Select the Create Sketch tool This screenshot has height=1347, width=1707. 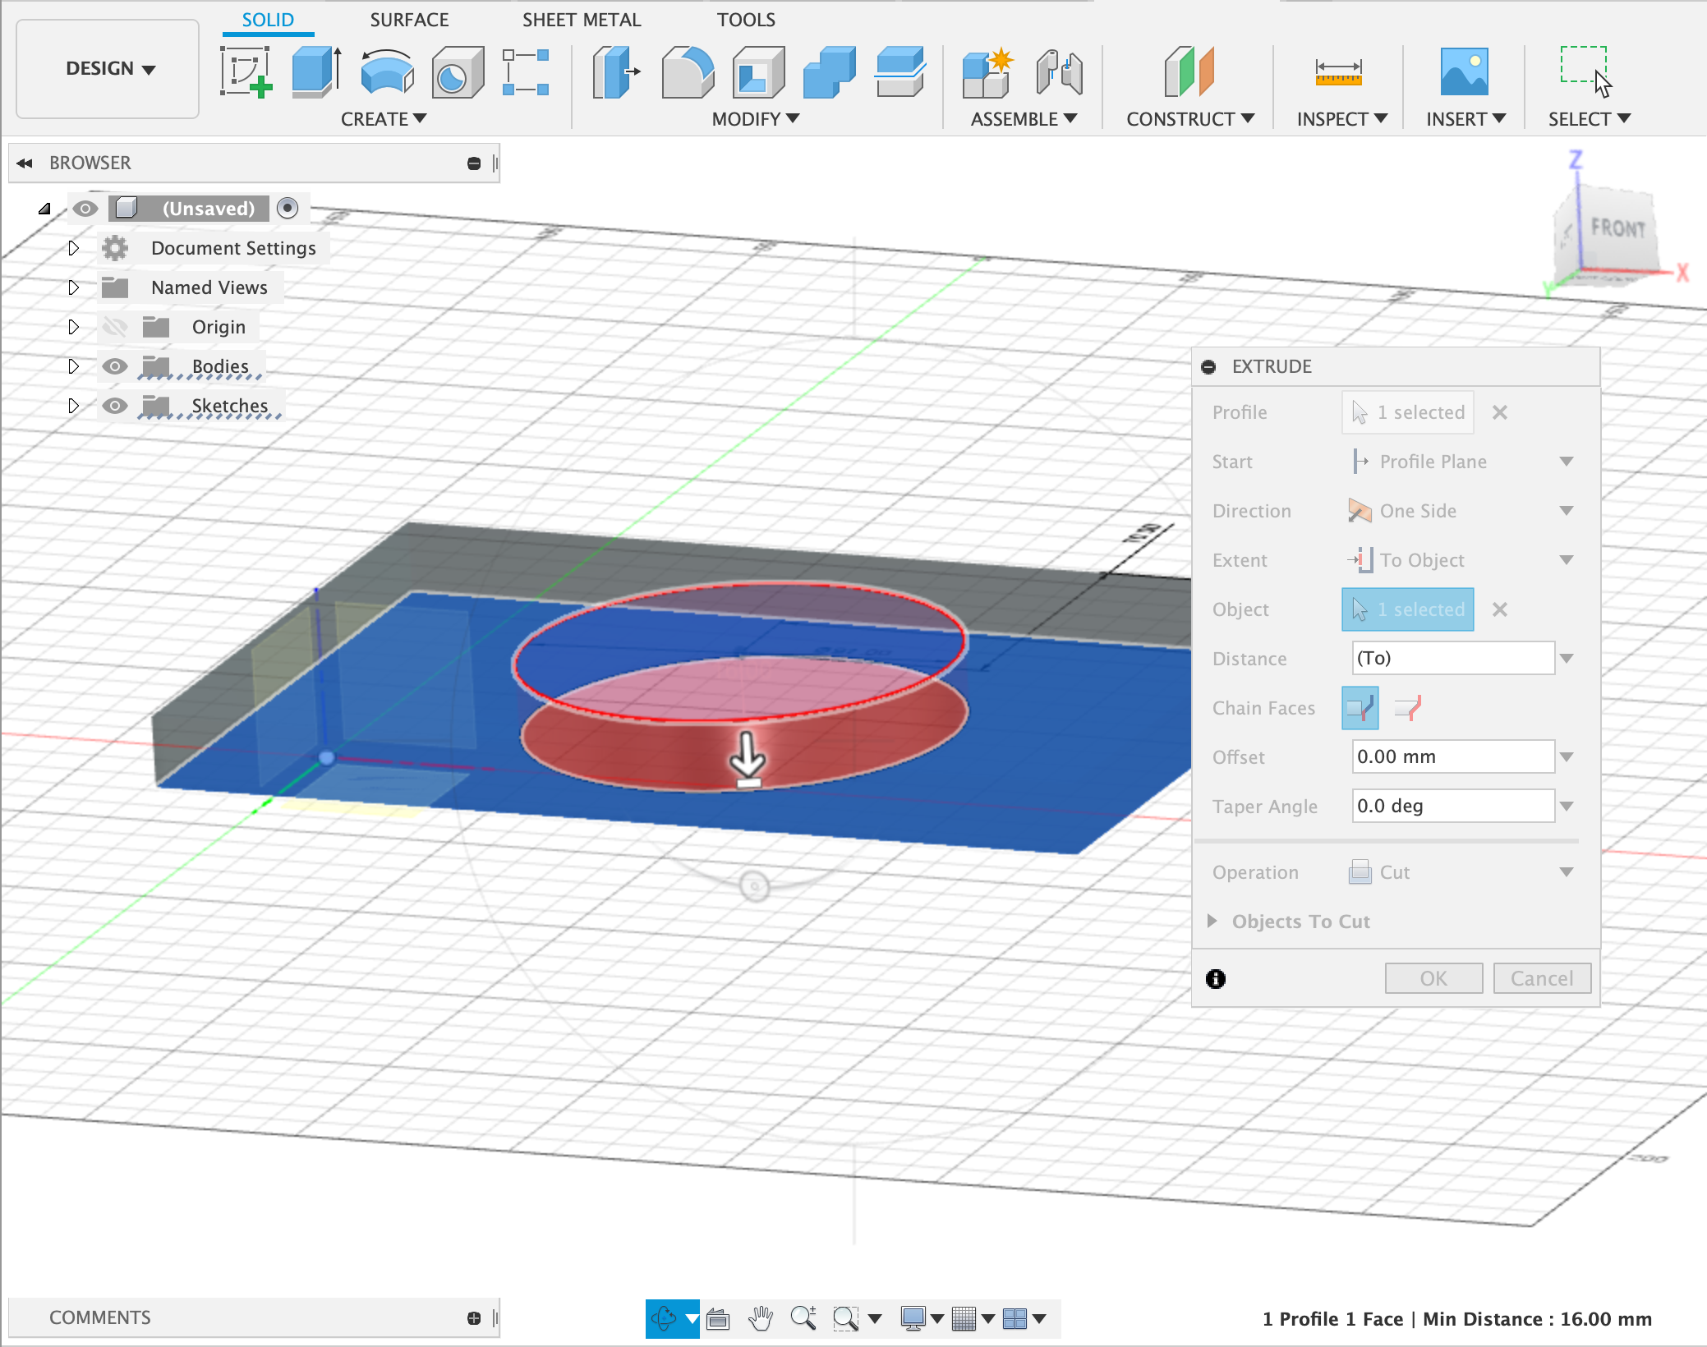pos(246,72)
